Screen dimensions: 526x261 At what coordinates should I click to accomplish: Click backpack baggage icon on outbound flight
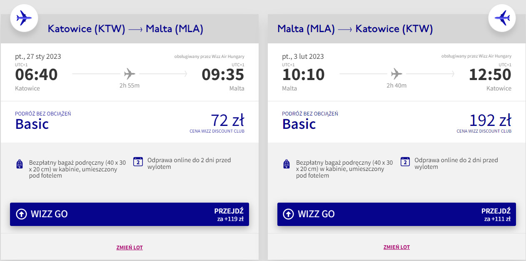coord(20,164)
